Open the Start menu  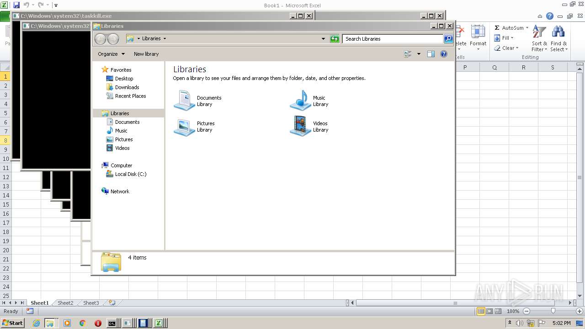[x=13, y=323]
